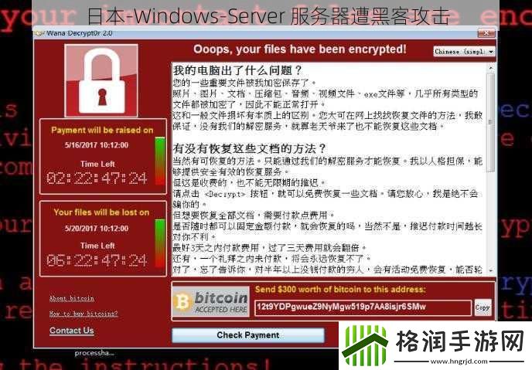Open the Chinese (simpl.) language dropdown

pos(464,52)
